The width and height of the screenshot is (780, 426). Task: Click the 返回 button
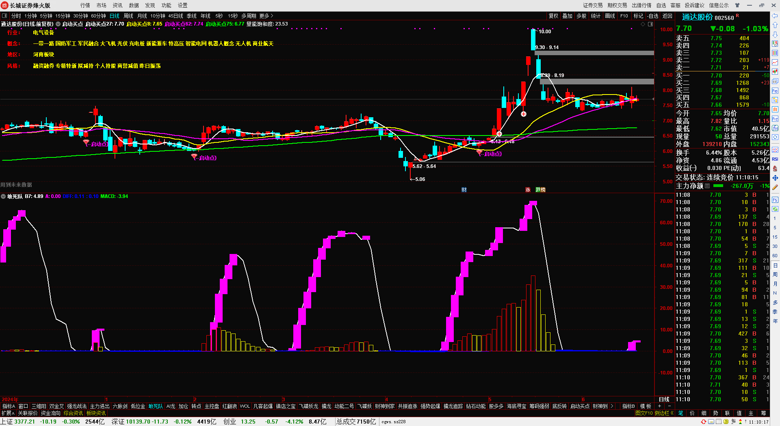click(667, 16)
